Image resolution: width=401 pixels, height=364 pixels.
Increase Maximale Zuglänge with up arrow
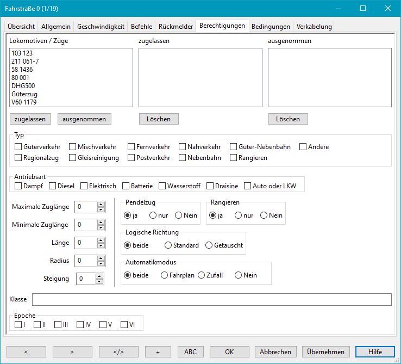[x=101, y=205]
